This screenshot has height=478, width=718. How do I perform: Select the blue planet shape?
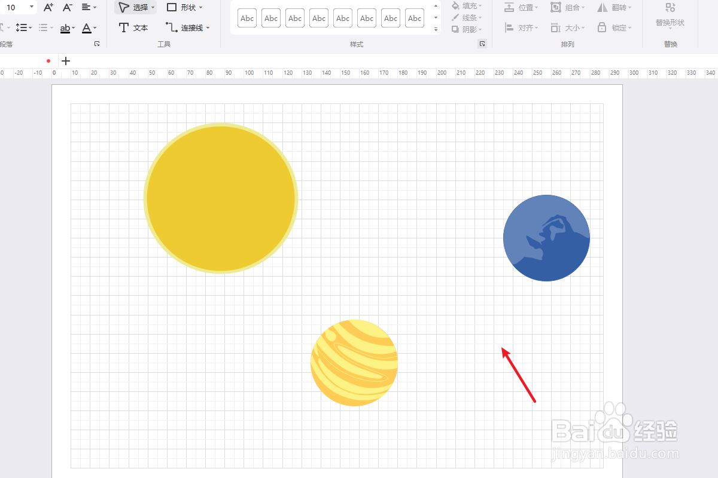(546, 238)
